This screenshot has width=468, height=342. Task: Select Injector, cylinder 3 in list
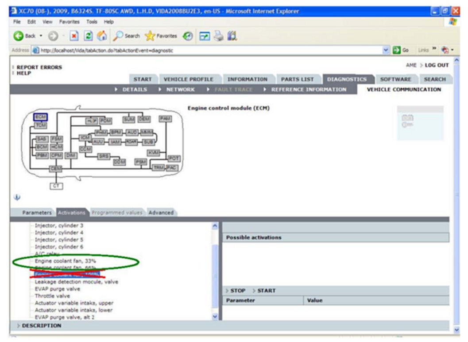point(59,225)
